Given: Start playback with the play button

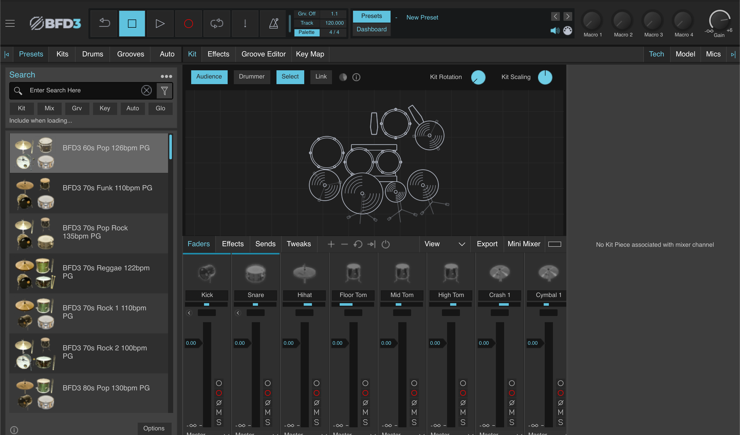Looking at the screenshot, I should 160,23.
